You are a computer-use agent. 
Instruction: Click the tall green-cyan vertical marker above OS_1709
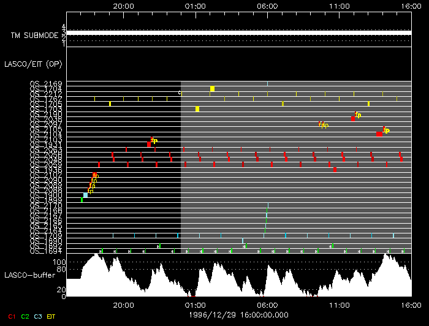(267, 216)
